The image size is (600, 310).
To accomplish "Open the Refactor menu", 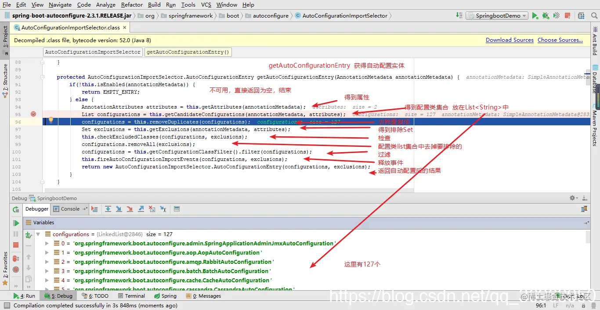I will (x=132, y=4).
